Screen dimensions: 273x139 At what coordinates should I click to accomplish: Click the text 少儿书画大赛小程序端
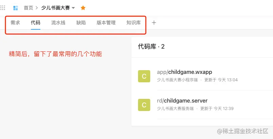pyautogui.click(x=177, y=80)
